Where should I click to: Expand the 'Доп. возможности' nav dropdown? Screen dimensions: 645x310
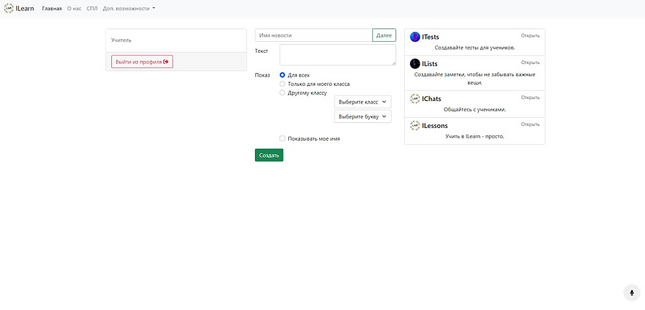(129, 8)
